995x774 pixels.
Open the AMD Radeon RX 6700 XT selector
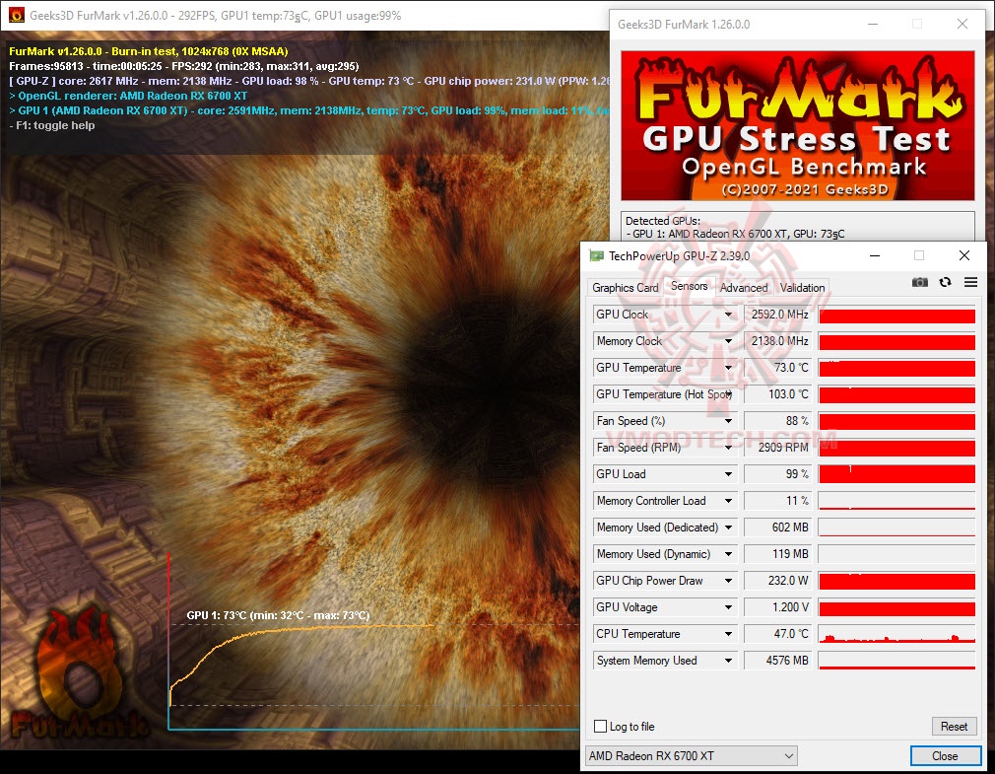(691, 755)
